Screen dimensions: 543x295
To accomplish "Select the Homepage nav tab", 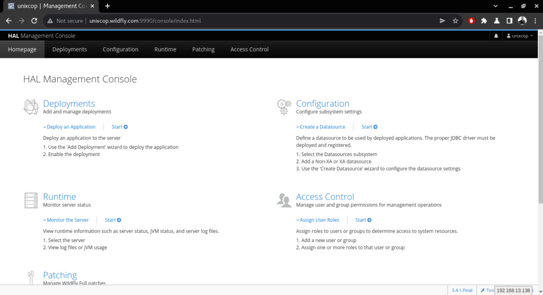I will click(x=22, y=49).
